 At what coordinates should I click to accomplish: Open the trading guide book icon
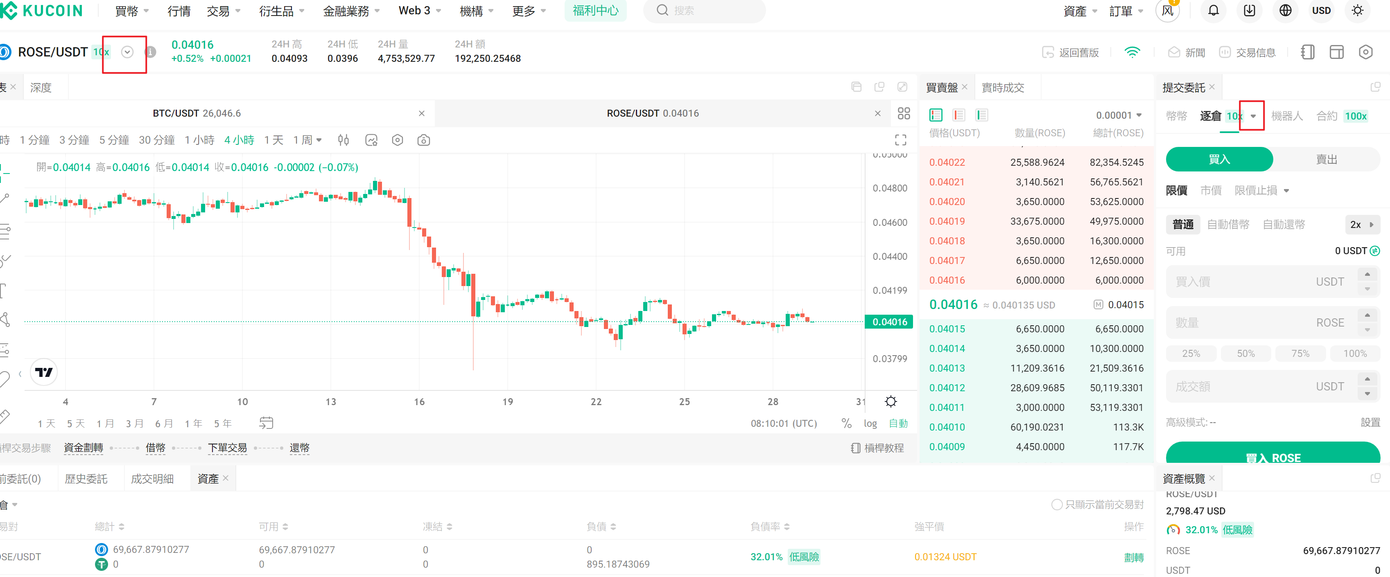1307,52
